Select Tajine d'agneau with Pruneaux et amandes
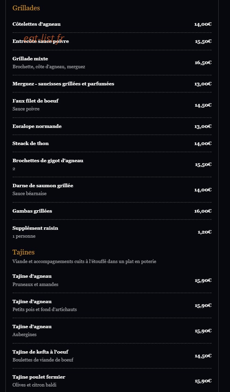Image resolution: width=230 pixels, height=392 pixels. (x=112, y=280)
